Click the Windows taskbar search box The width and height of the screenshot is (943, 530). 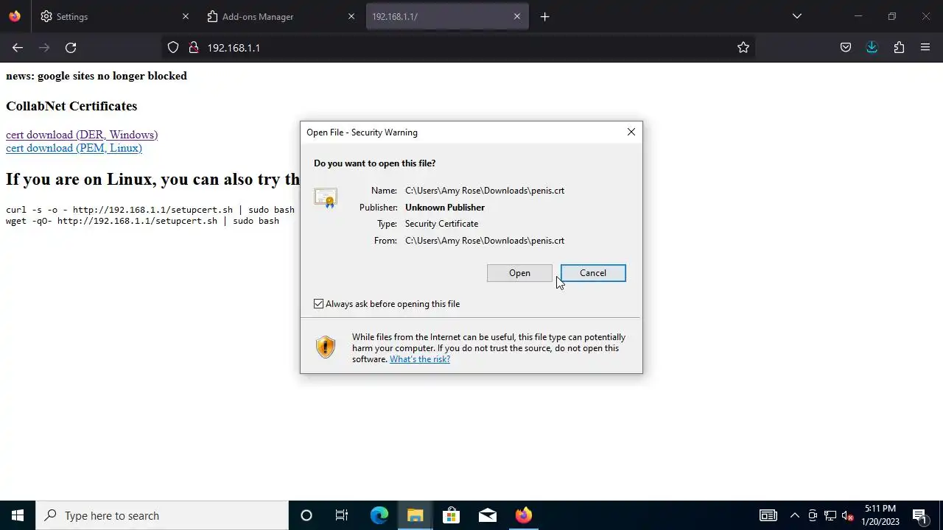pyautogui.click(x=162, y=515)
